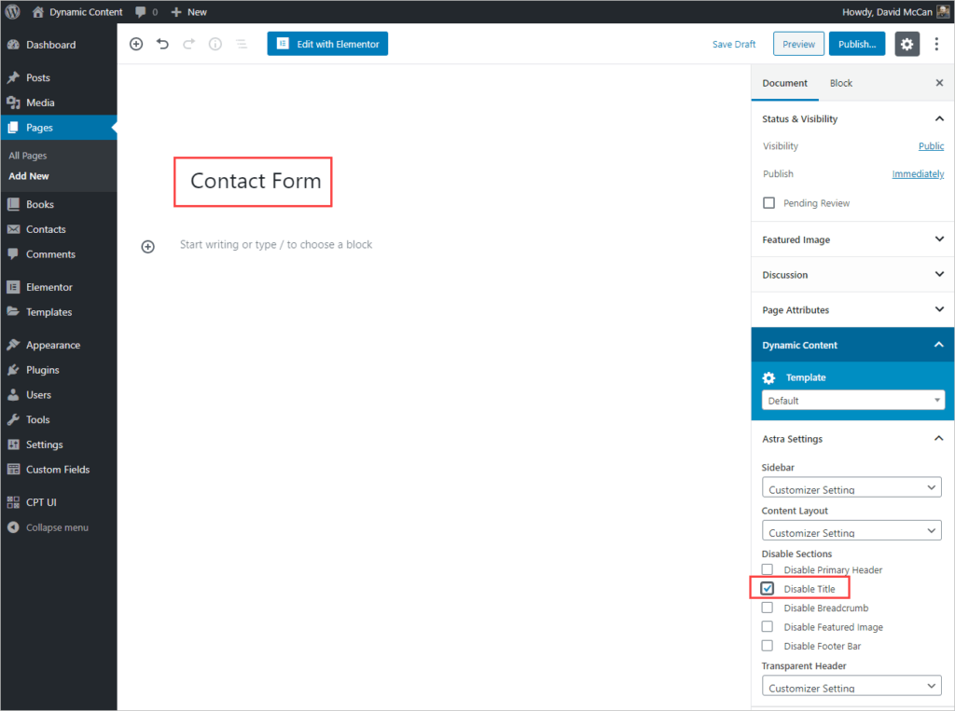
Task: Open block navigation list icon
Action: [242, 44]
